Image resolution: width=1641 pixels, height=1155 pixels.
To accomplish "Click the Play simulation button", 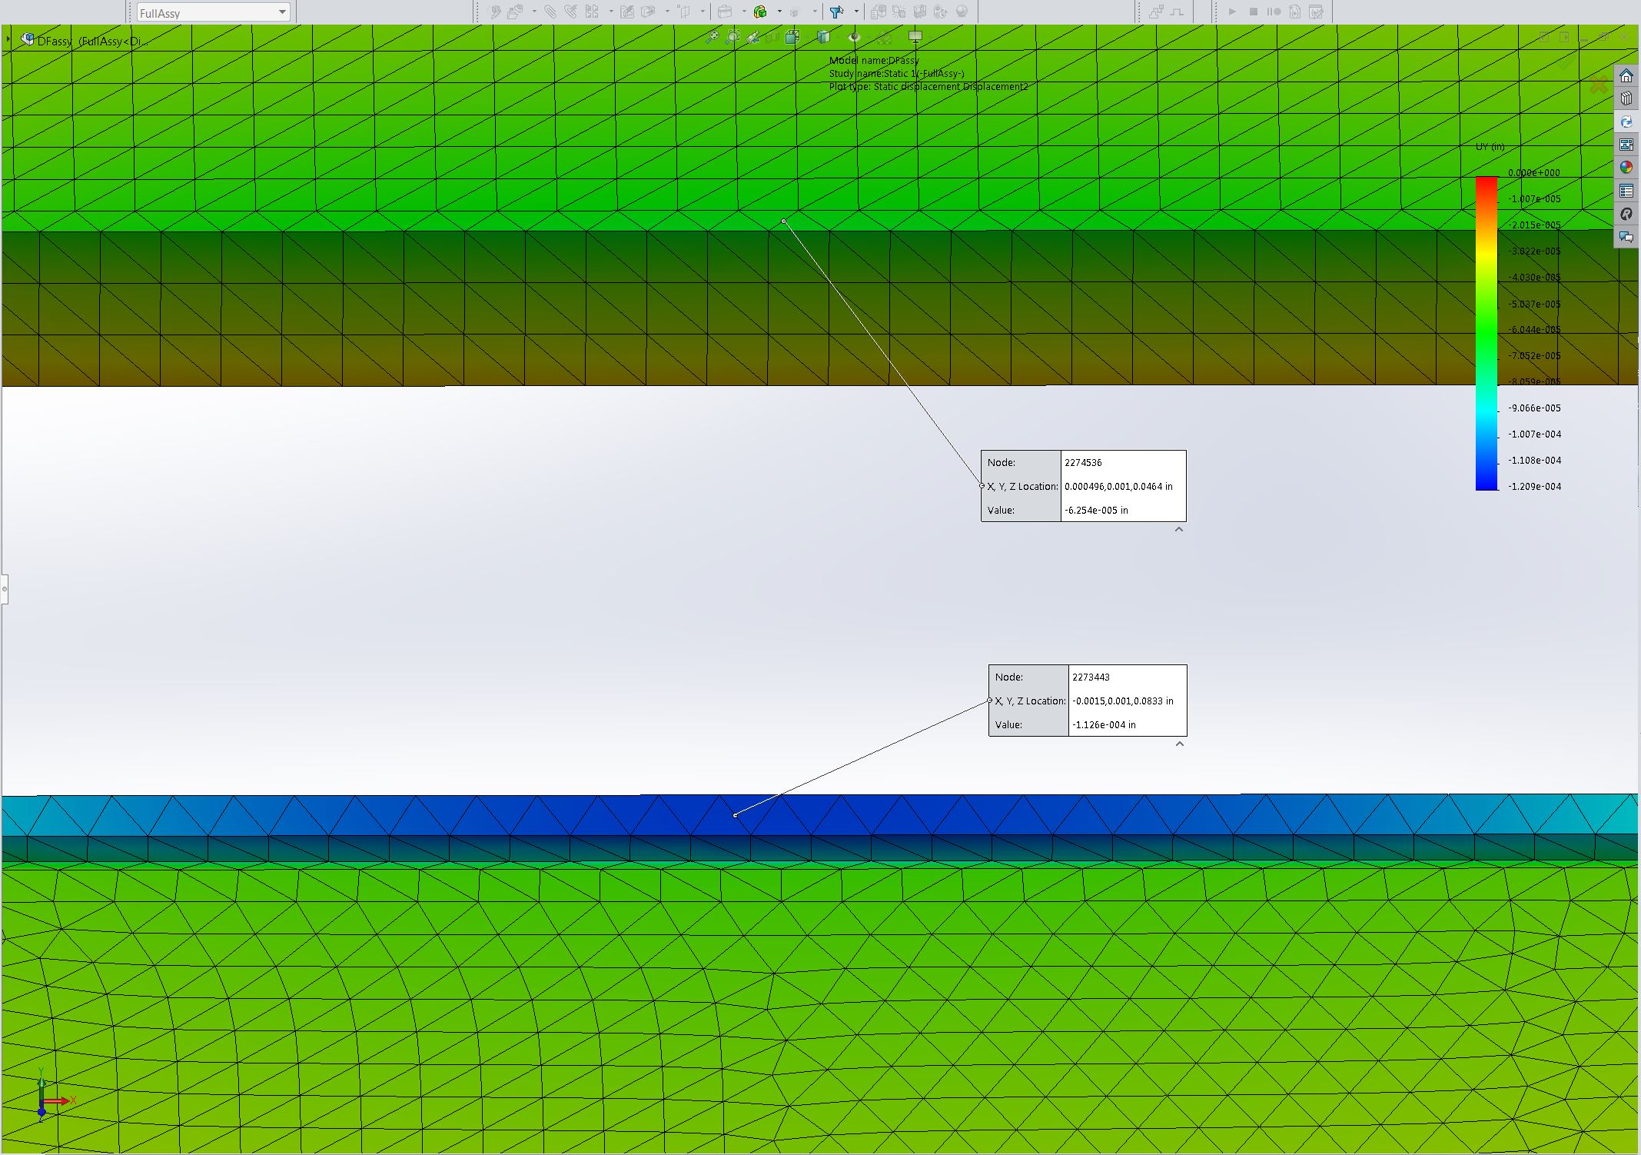I will [1232, 12].
